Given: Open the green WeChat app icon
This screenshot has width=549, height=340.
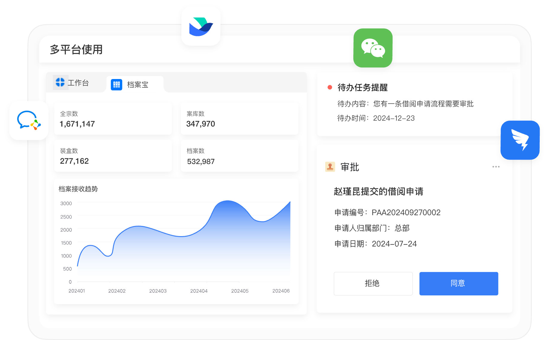Looking at the screenshot, I should coord(373,48).
